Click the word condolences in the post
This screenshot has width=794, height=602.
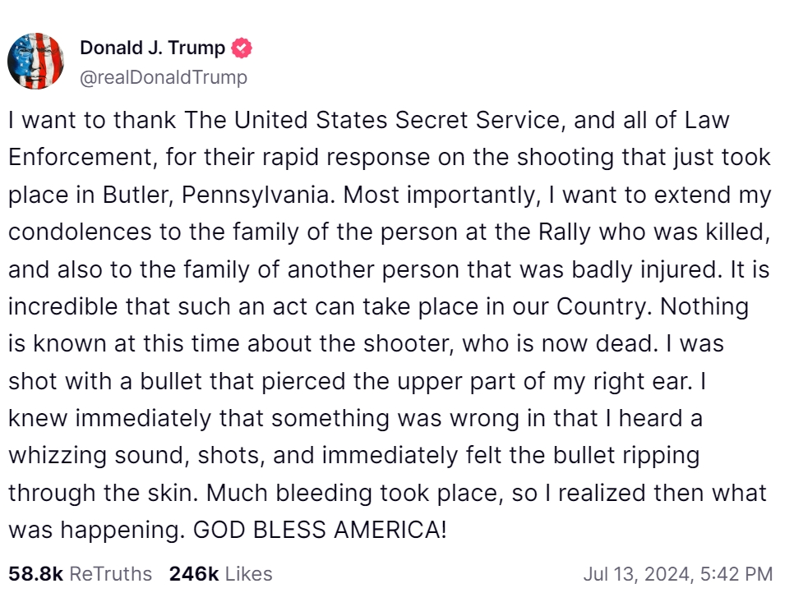coord(80,232)
